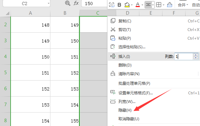Select column B header
Screen dimensions: 200x126
tap(65, 13)
